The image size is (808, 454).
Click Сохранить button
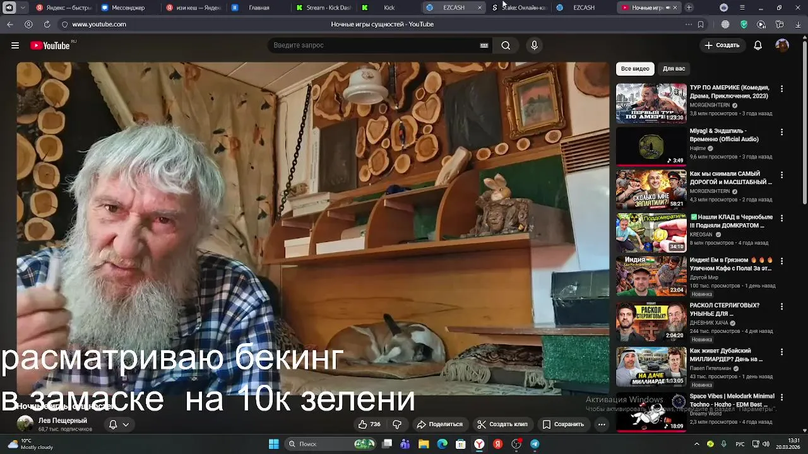(x=563, y=424)
